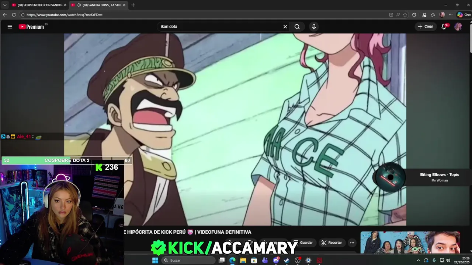Viewport: 472px width, 265px height.
Task: Start read aloud in the address bar
Action: pyautogui.click(x=398, y=15)
